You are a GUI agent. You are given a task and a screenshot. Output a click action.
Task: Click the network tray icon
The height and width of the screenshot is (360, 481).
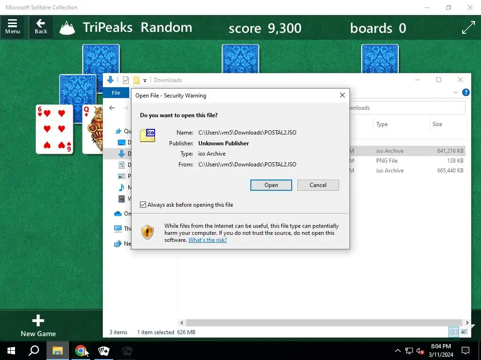click(x=409, y=351)
